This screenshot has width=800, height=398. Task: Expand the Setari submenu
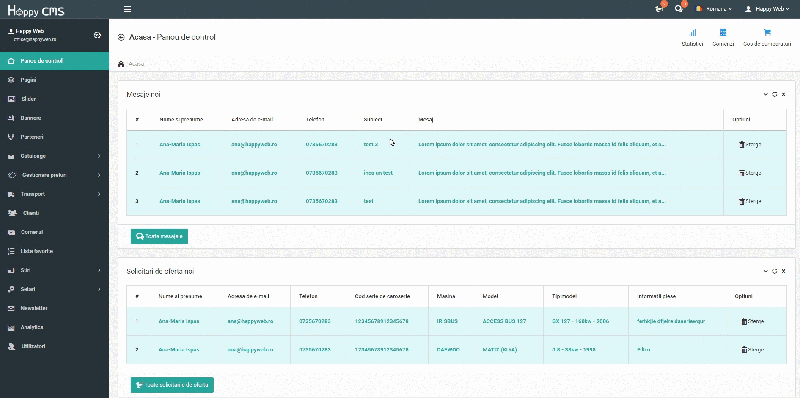click(x=55, y=289)
